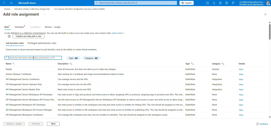Open portal settings gear
The image size is (271, 128).
220,3
